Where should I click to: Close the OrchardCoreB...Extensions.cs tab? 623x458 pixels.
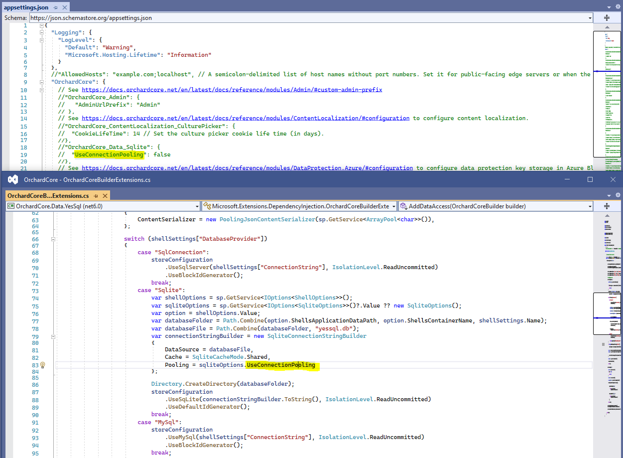105,196
